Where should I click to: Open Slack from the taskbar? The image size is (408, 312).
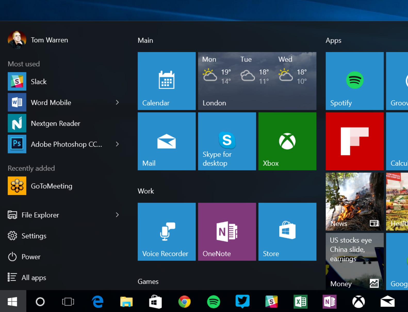pos(272,301)
